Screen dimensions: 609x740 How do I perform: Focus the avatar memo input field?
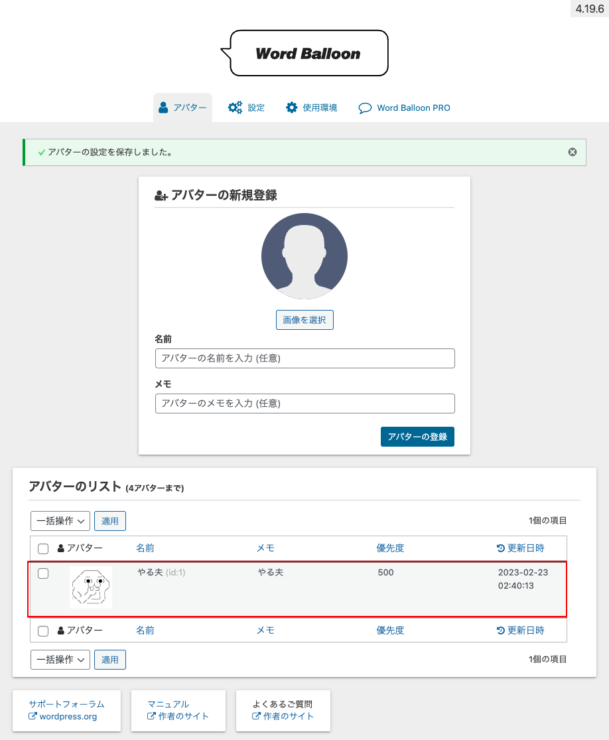click(x=304, y=404)
